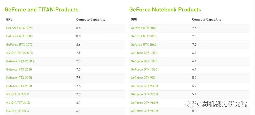This screenshot has width=255, height=115.
Task: Open the notebook GeForce GTX 1080 link
Action: pyautogui.click(x=144, y=53)
